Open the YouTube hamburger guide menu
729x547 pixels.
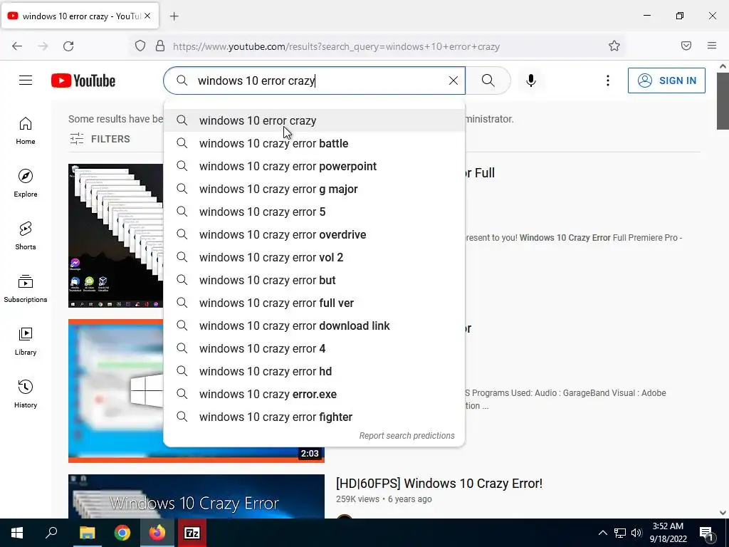click(26, 80)
